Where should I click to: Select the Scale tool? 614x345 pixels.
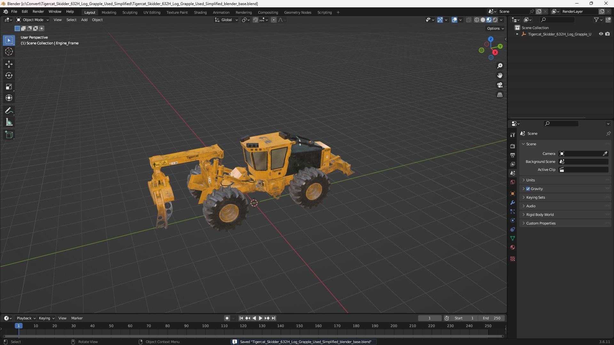click(x=9, y=87)
